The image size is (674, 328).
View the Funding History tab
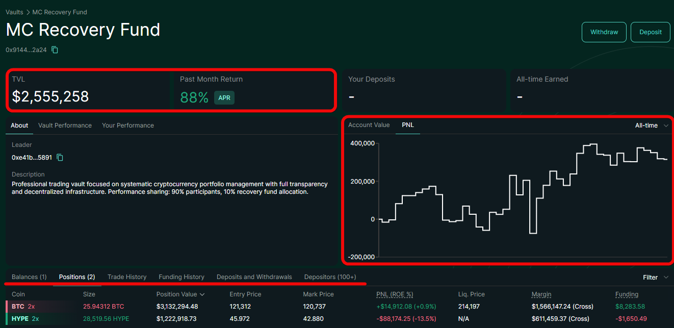click(x=182, y=277)
